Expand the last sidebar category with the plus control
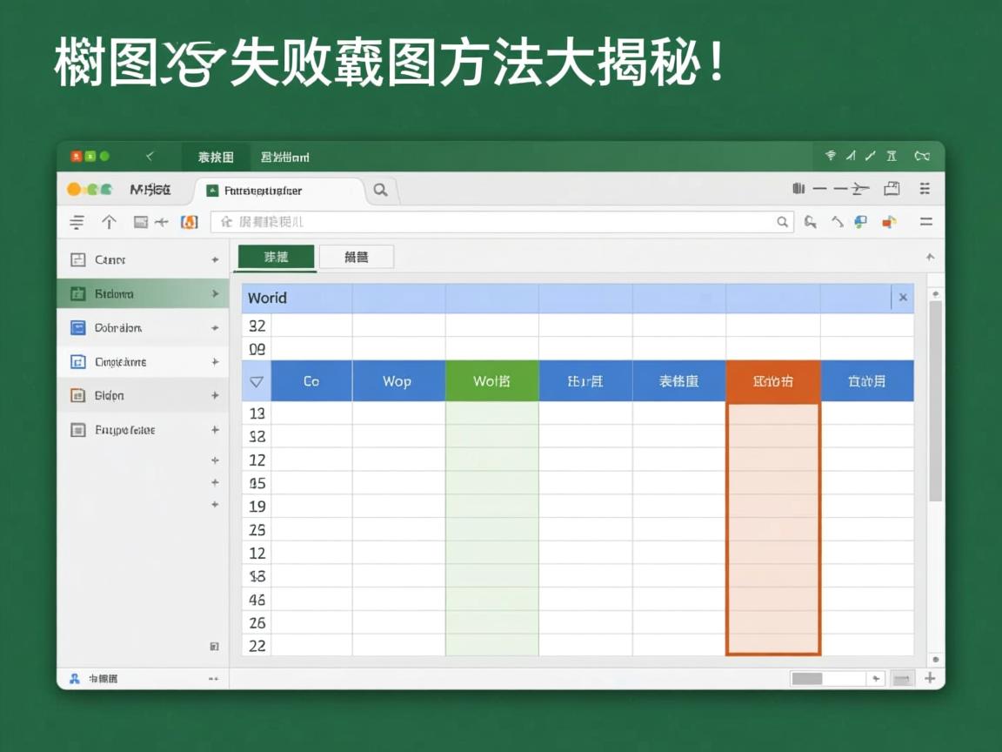Screen dimensions: 1002x752 [x=216, y=429]
